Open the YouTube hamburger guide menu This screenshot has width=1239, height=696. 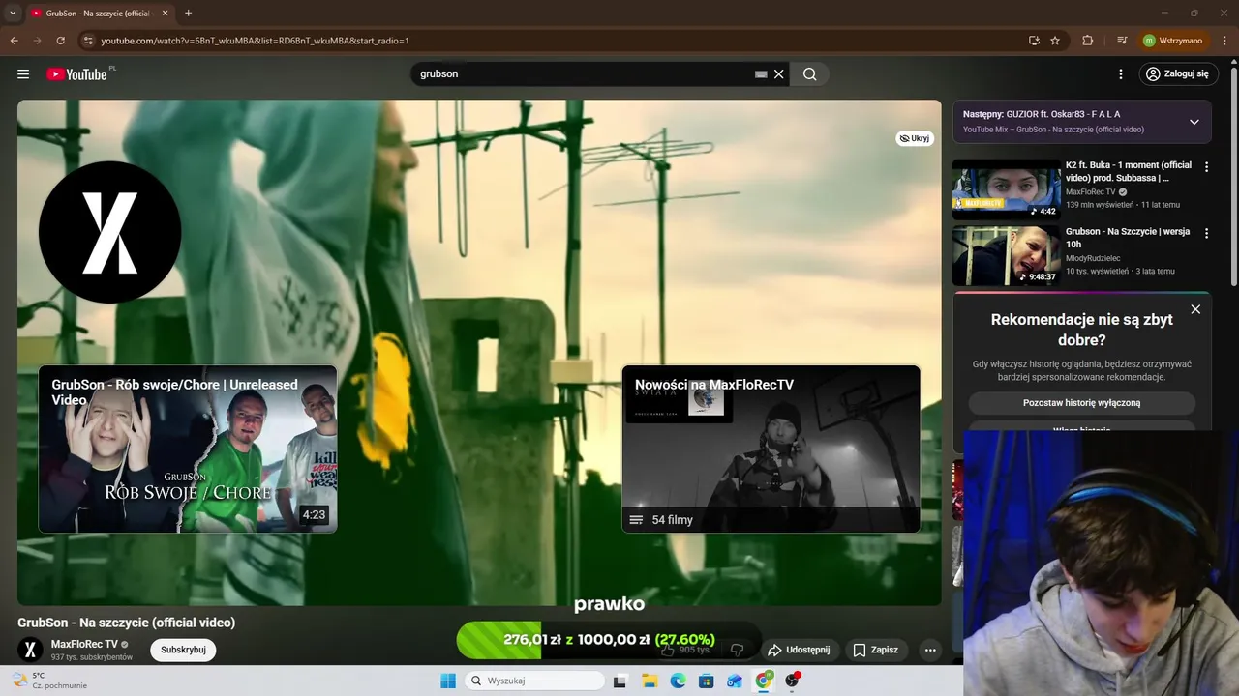[x=23, y=73]
